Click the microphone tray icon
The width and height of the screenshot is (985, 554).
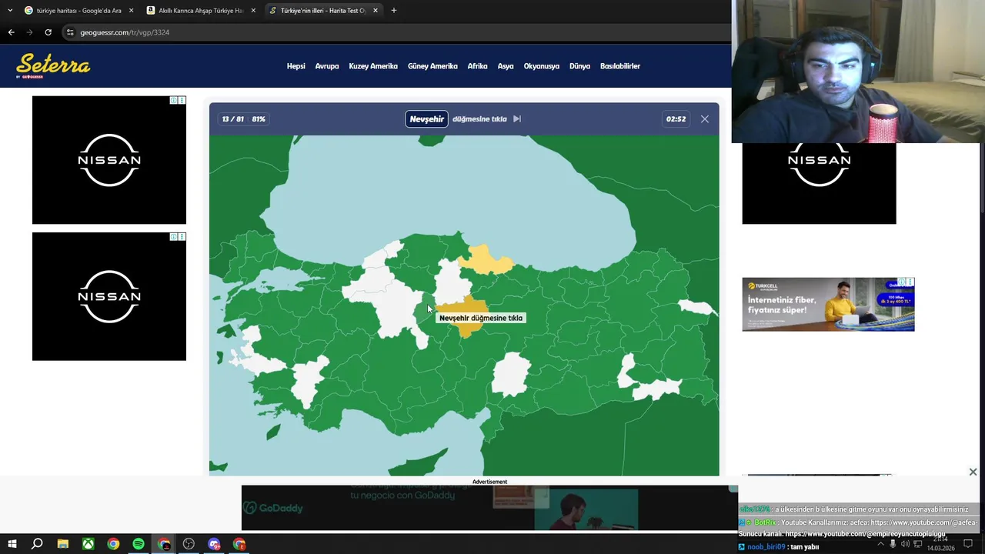893,545
